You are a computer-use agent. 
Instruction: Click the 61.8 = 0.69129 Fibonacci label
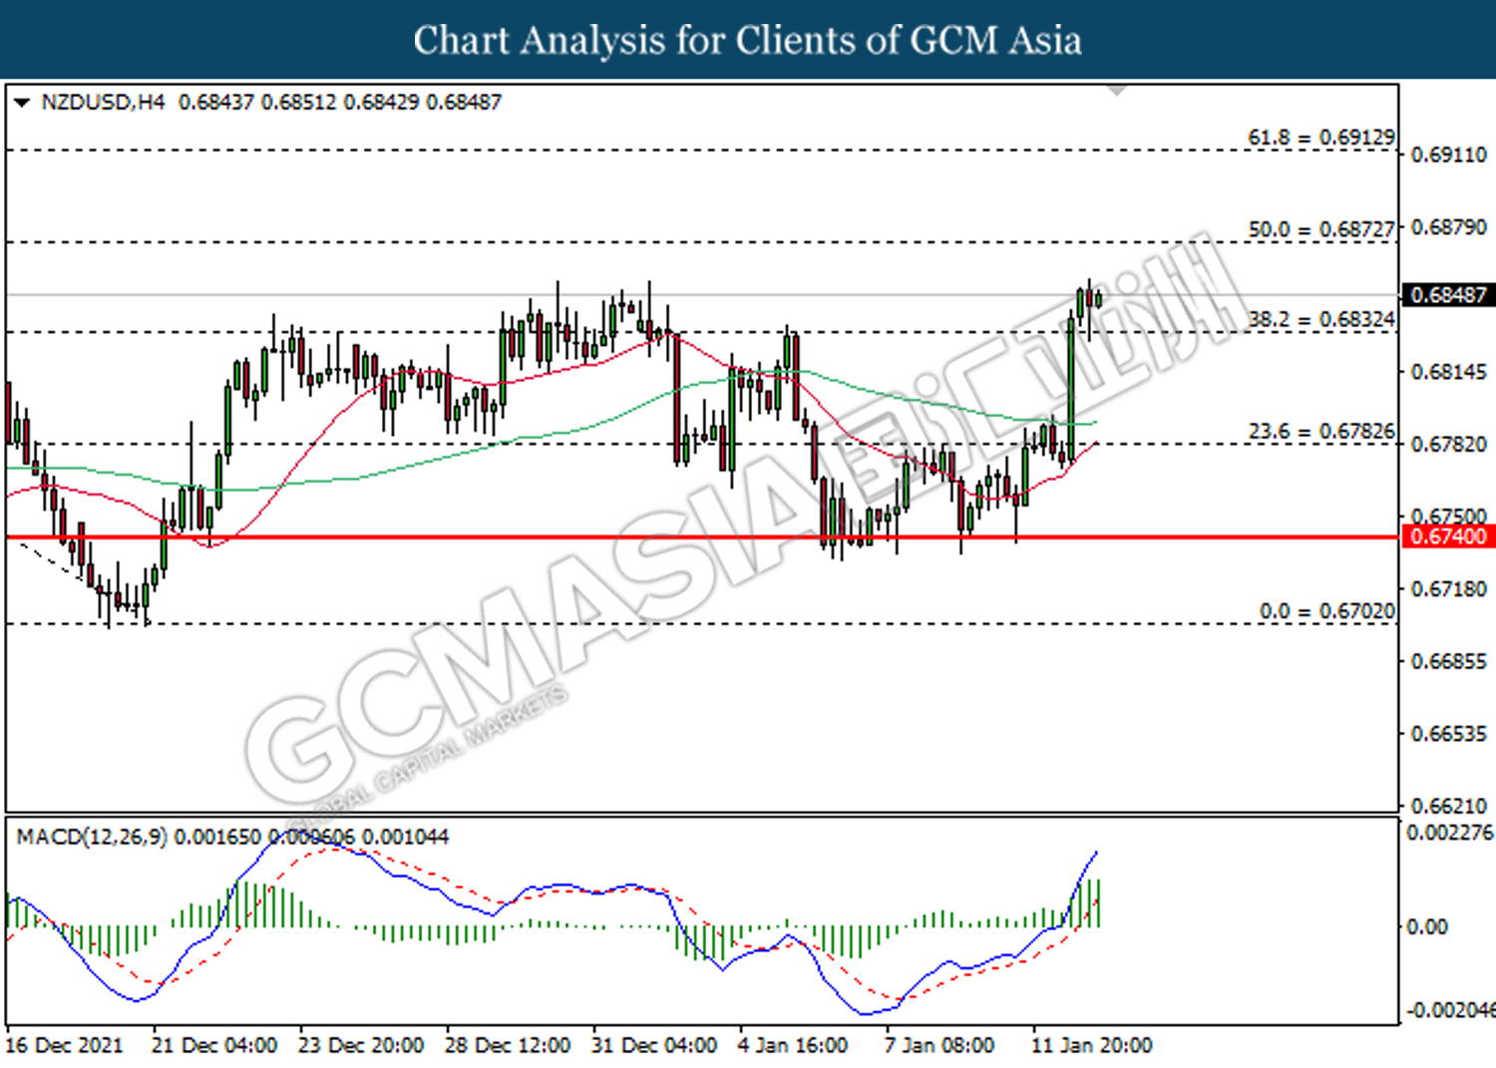[x=1321, y=137]
